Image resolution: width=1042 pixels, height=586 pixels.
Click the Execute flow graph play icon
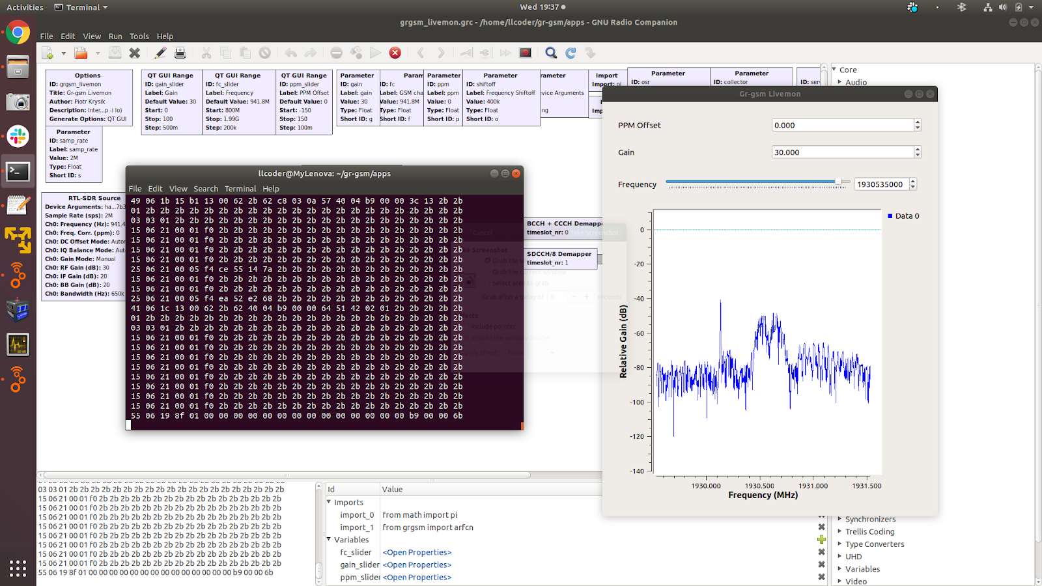[375, 53]
